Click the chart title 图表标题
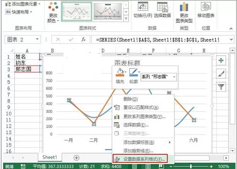The image size is (237, 169). [x=127, y=63]
